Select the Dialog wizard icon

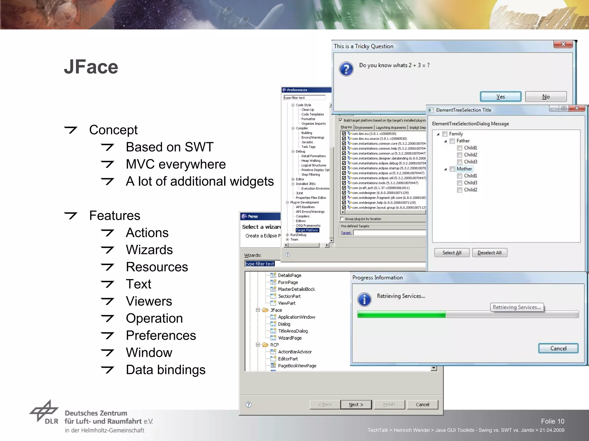(x=273, y=324)
